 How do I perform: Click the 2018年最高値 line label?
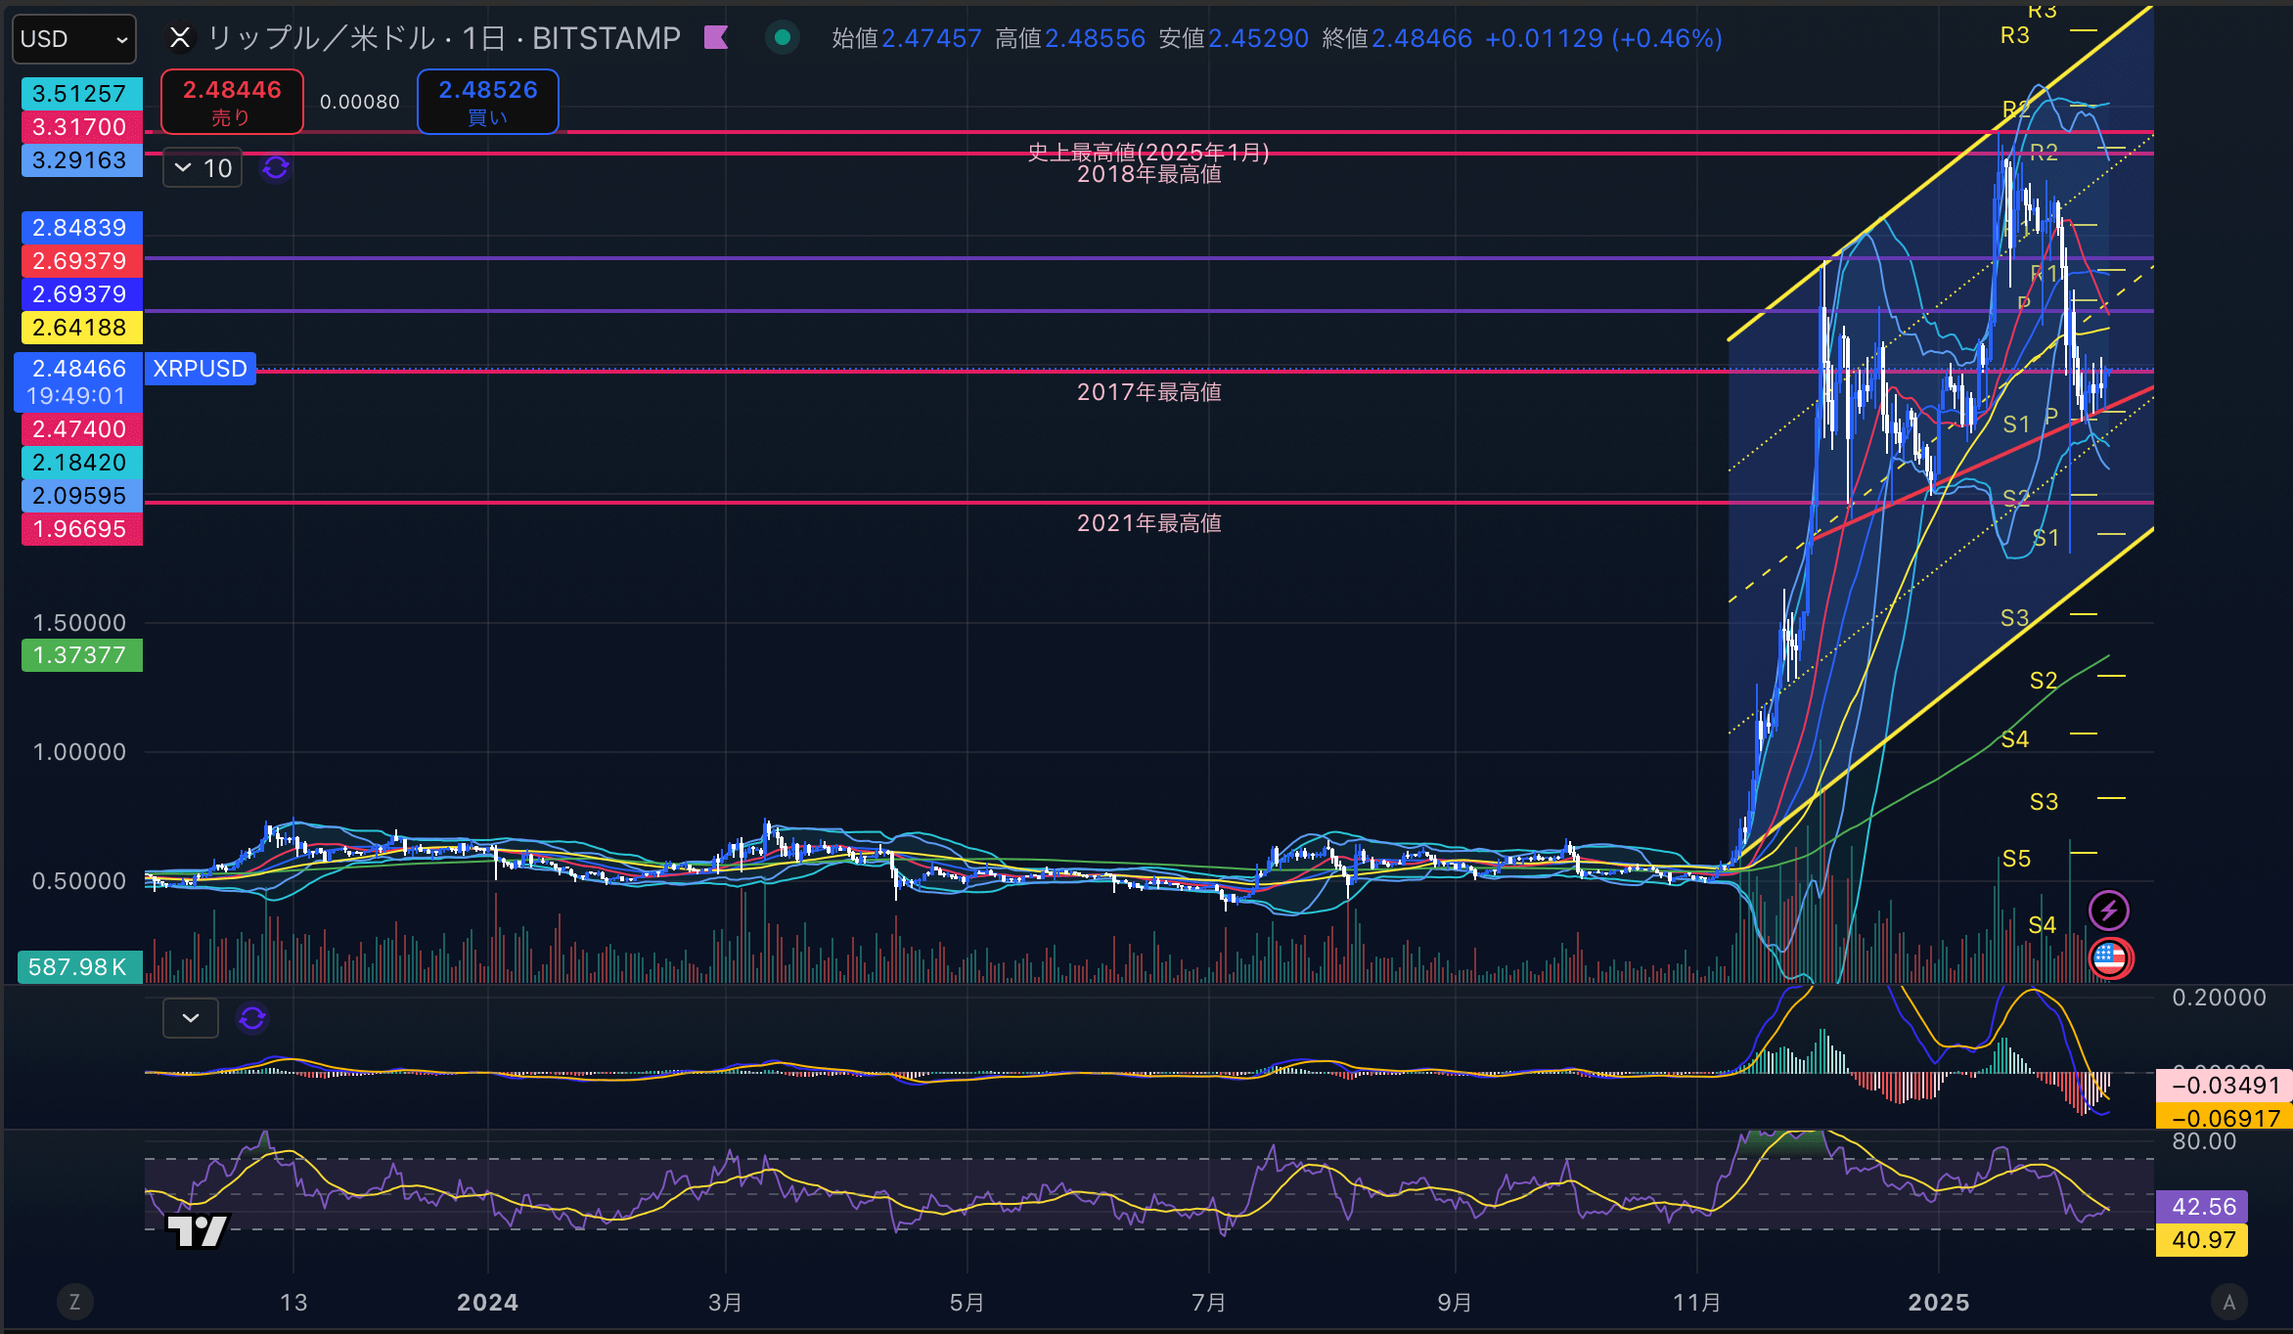pos(1149,175)
